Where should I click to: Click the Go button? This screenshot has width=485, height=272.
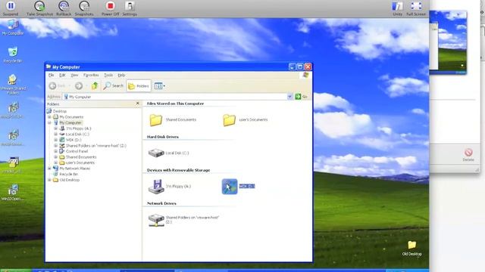[302, 97]
